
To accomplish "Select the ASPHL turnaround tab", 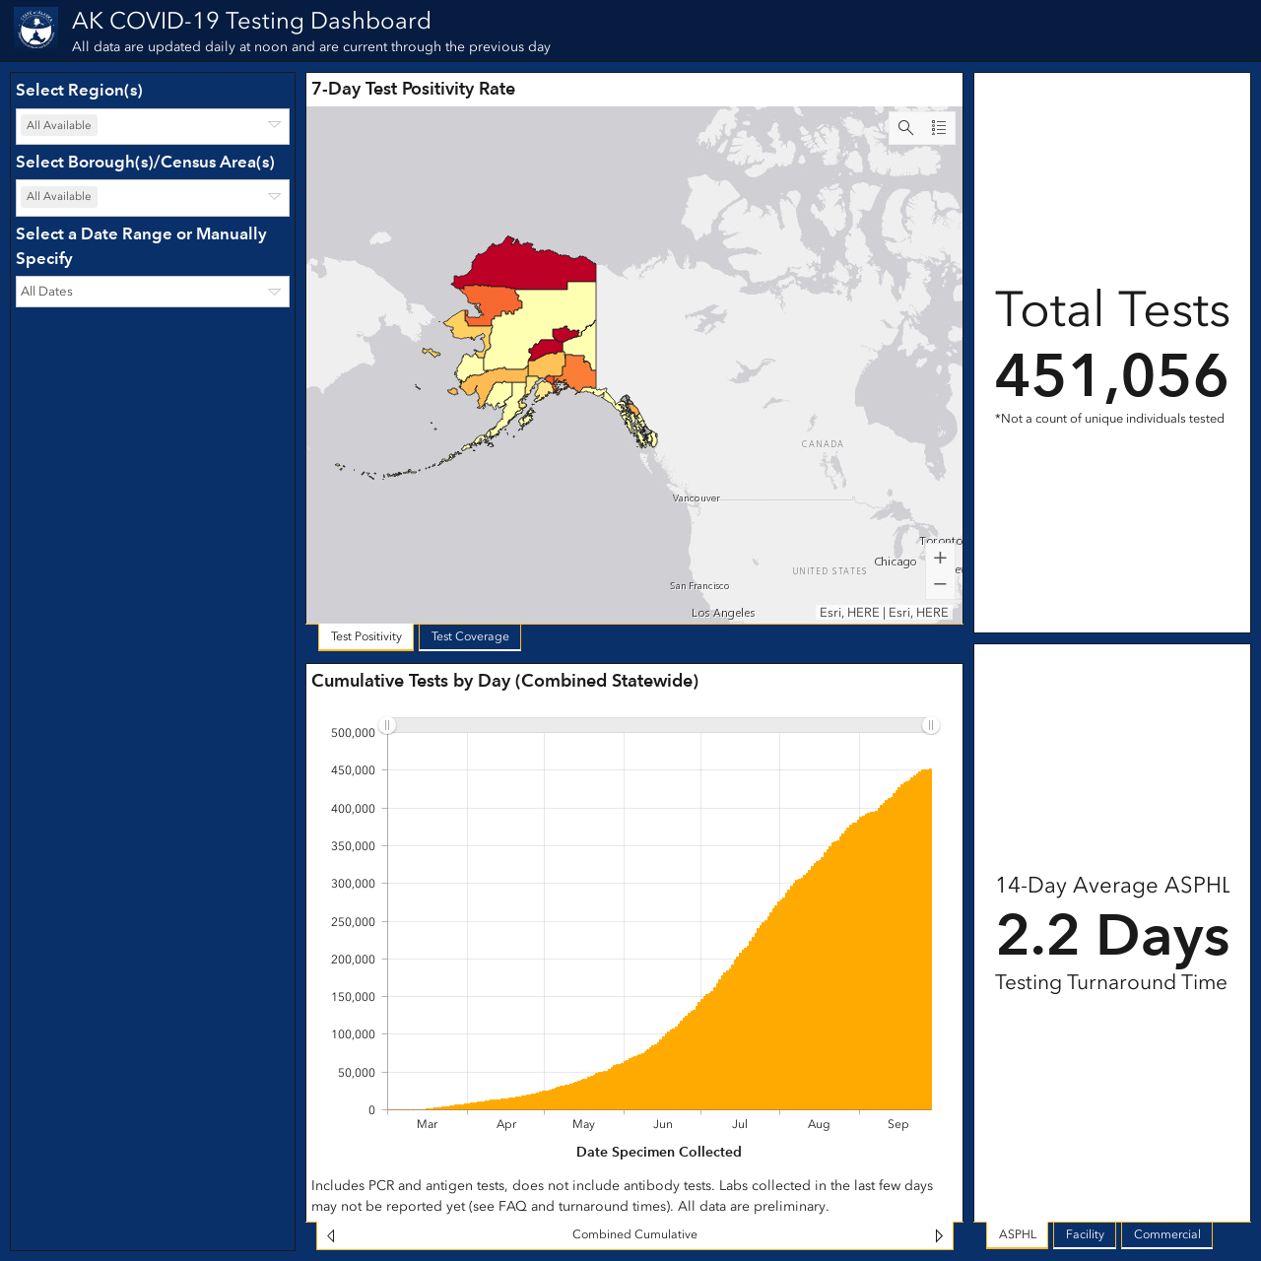I will click(x=1018, y=1234).
